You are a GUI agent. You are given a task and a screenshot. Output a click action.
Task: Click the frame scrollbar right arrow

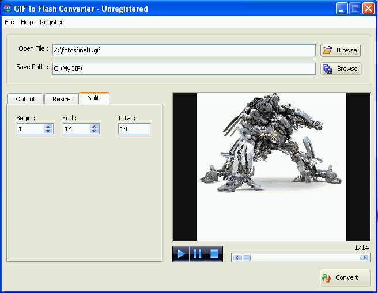pos(364,258)
